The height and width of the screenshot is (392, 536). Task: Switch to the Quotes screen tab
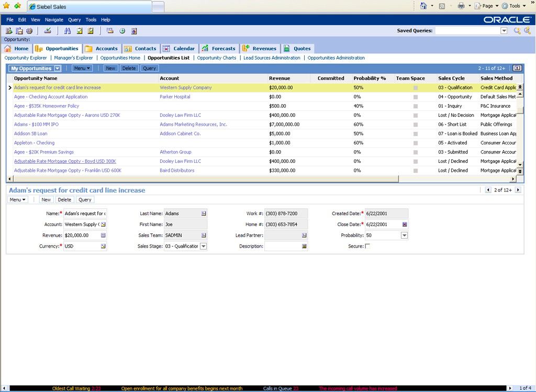297,49
